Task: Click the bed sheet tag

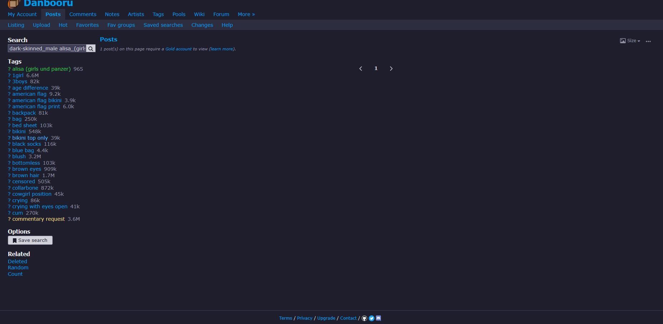Action: pos(25,125)
